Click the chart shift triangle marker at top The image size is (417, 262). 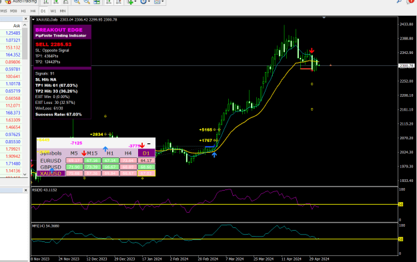324,17
